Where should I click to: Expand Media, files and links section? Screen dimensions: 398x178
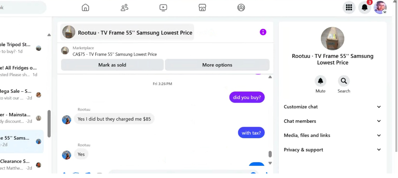tap(333, 135)
